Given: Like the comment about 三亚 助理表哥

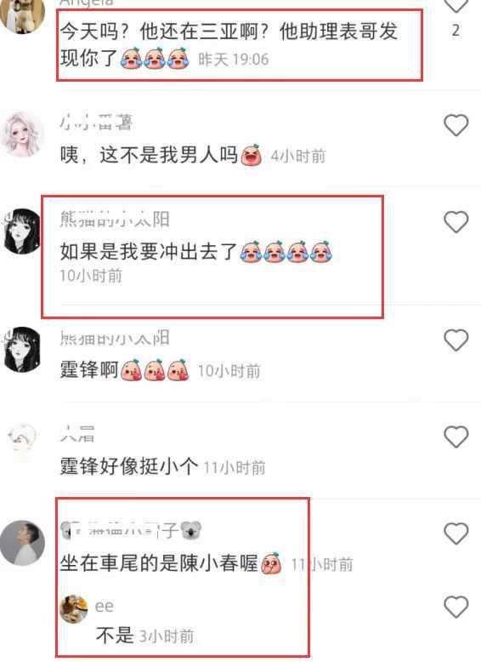Looking at the screenshot, I should tap(456, 6).
